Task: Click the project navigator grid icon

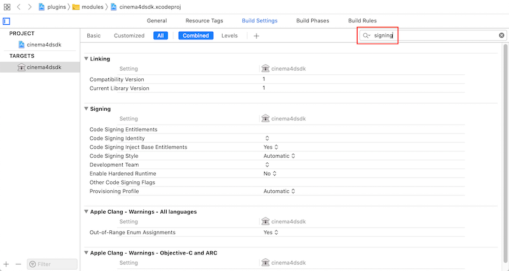Action: [x=6, y=6]
